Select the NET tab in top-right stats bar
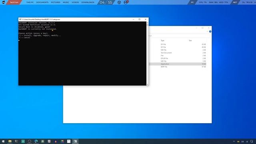This screenshot has height=144, width=256. coord(235,2)
